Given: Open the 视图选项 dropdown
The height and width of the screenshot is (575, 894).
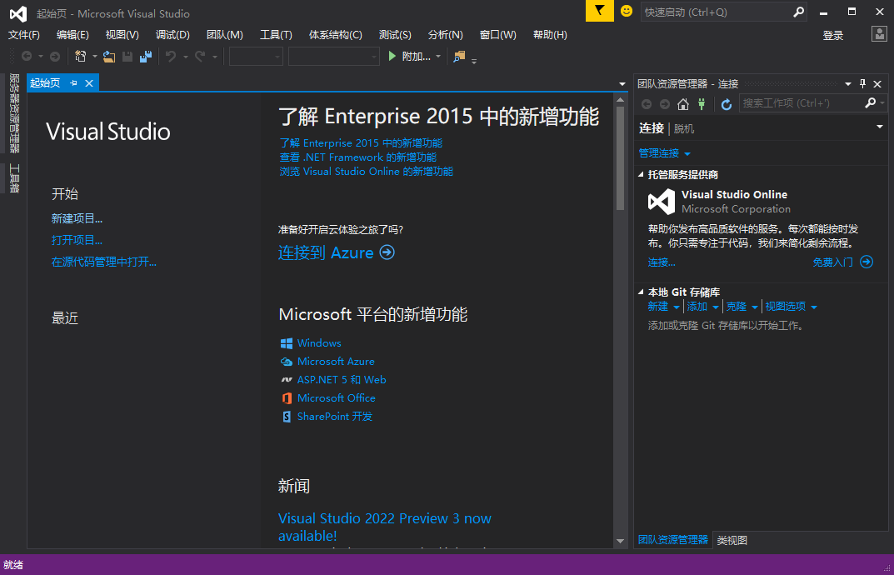Looking at the screenshot, I should (814, 307).
